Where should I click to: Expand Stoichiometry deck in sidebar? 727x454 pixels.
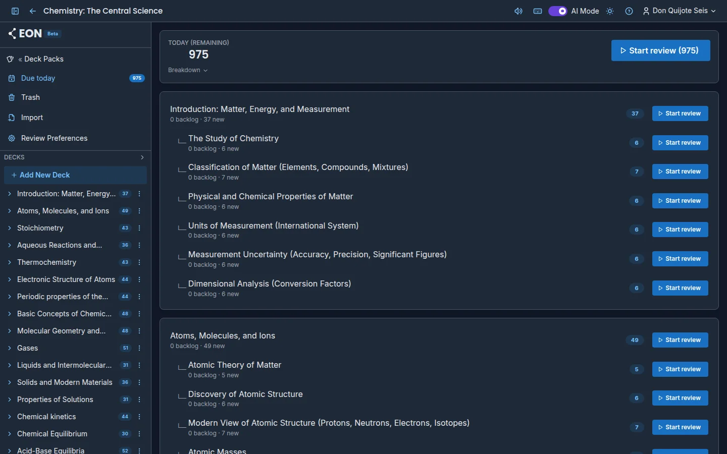[x=10, y=228]
